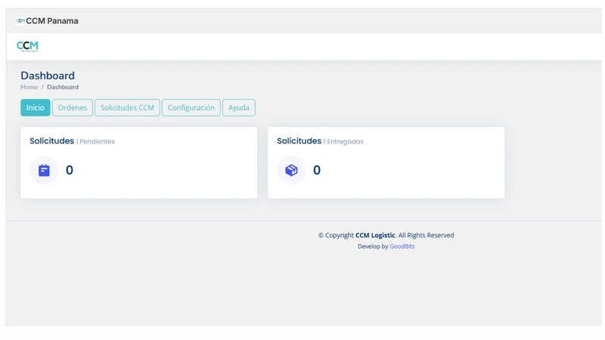
Task: Click the CCM Panama page title text
Action: (x=52, y=21)
